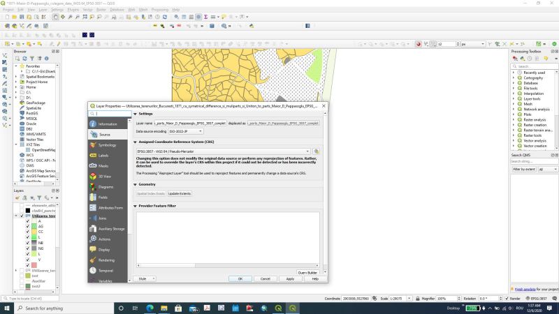559x314 pixels.
Task: Open the Assigned CRS dropdown
Action: coord(223,151)
